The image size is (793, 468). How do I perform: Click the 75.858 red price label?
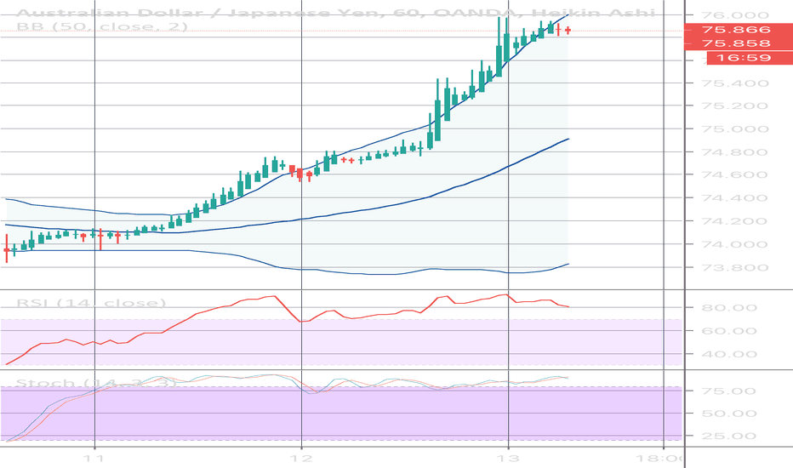(x=736, y=43)
